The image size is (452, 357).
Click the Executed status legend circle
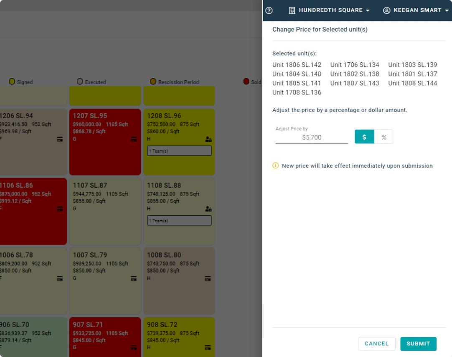coord(80,82)
